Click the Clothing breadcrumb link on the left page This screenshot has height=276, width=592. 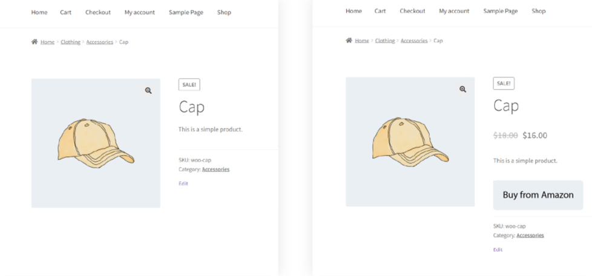[70, 42]
